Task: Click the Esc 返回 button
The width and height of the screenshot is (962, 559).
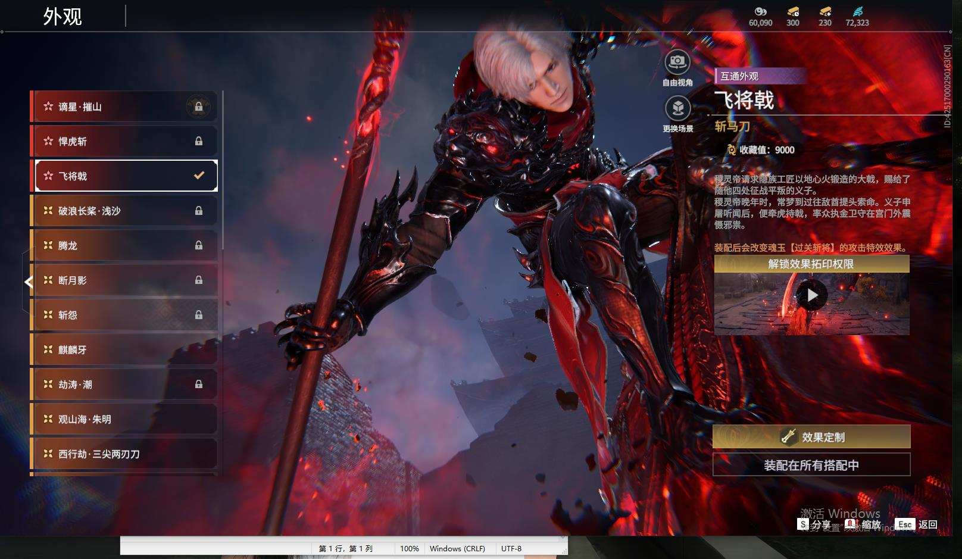Action: point(917,524)
